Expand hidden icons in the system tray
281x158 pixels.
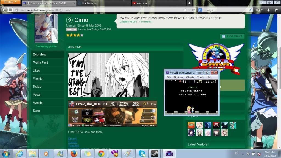(243, 154)
